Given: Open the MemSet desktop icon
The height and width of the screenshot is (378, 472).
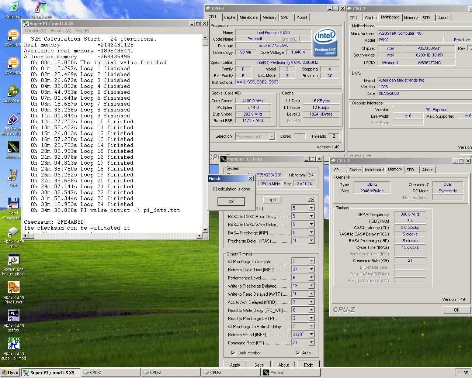Looking at the screenshot, I should [13, 147].
